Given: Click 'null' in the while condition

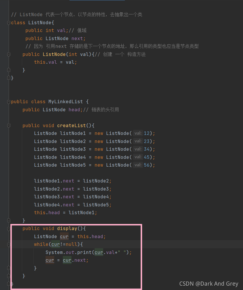Looking at the screenshot, I should [x=71, y=244].
